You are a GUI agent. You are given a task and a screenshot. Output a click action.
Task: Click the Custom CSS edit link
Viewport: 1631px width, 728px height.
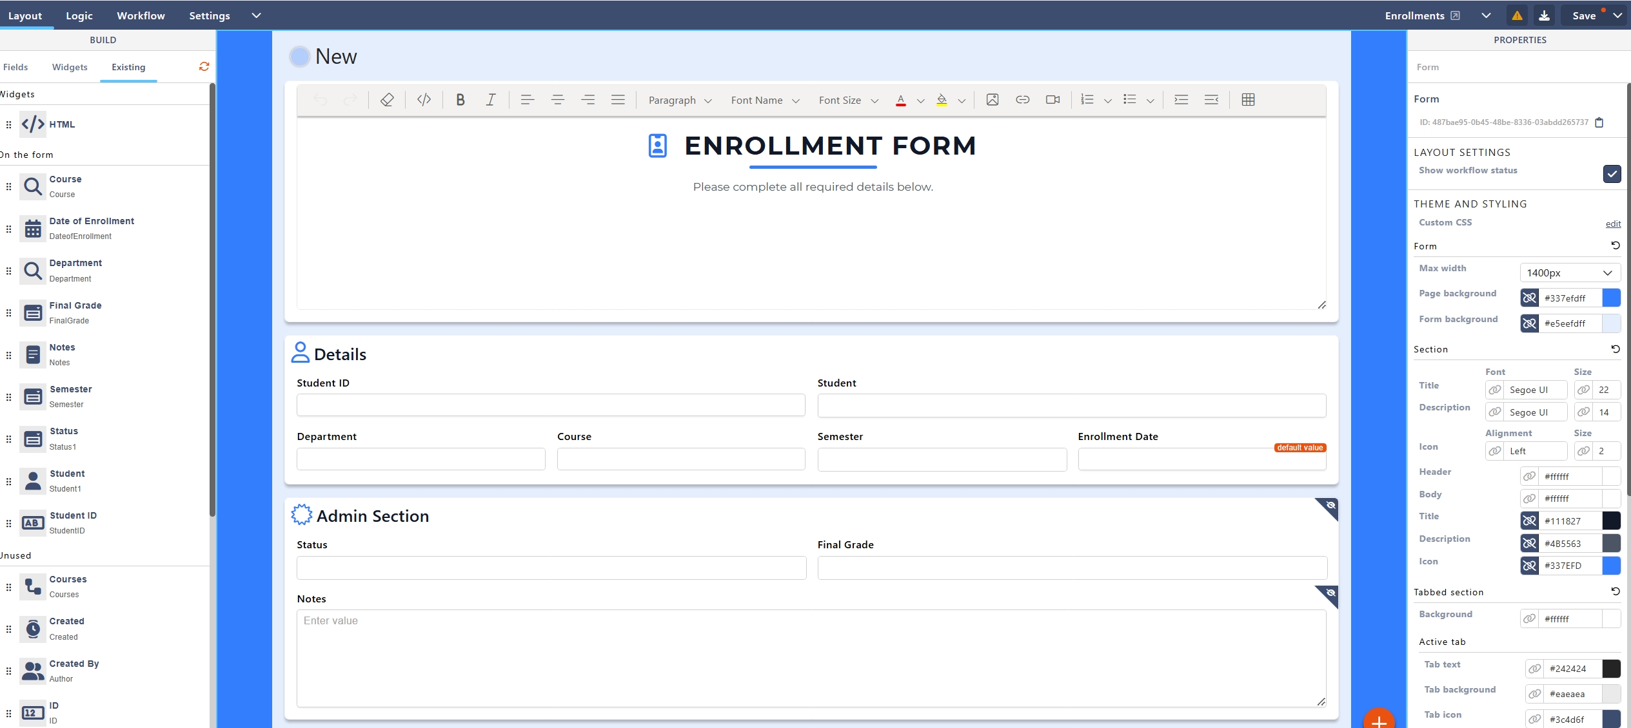point(1612,224)
